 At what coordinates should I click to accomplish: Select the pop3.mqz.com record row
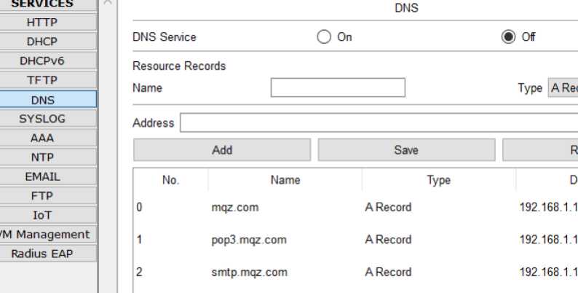coord(249,240)
